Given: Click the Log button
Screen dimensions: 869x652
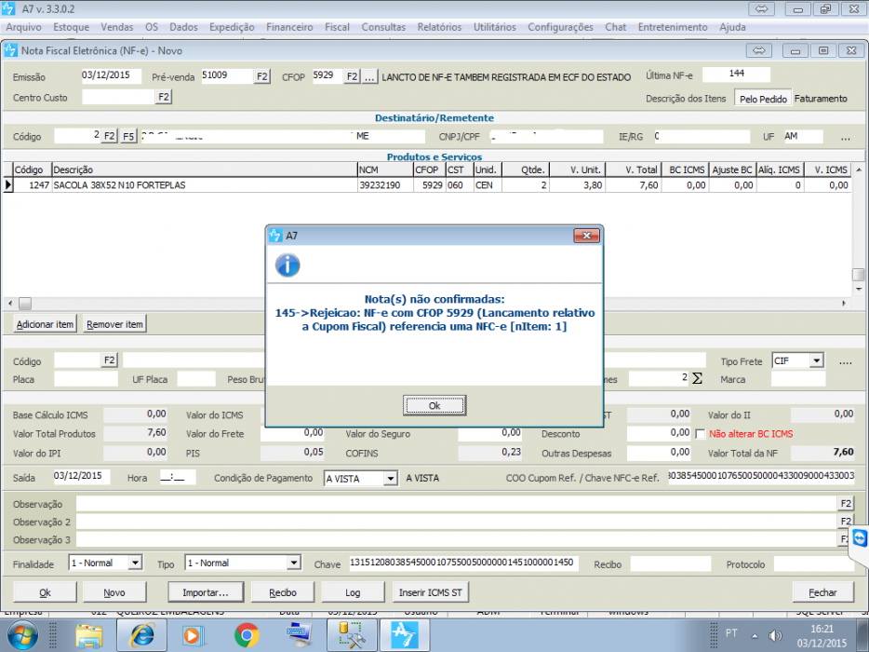Looking at the screenshot, I should [x=353, y=592].
